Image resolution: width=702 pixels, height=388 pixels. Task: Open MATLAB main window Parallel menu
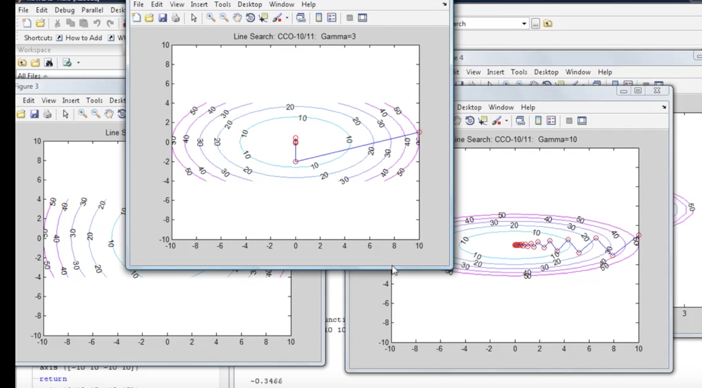[92, 10]
